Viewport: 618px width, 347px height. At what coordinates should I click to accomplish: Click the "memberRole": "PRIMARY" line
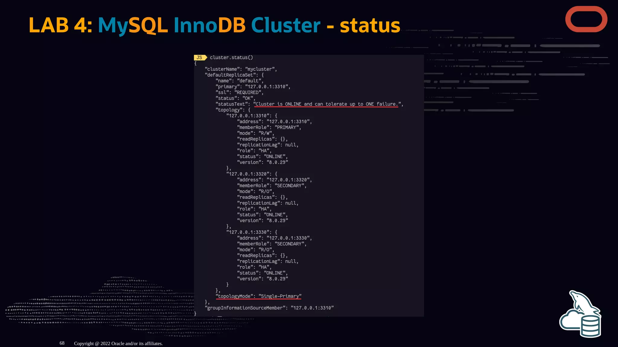pos(269,127)
